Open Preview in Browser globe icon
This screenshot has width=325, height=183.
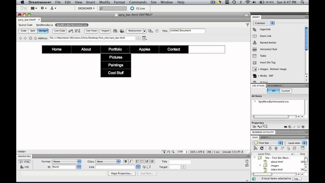[122, 31]
